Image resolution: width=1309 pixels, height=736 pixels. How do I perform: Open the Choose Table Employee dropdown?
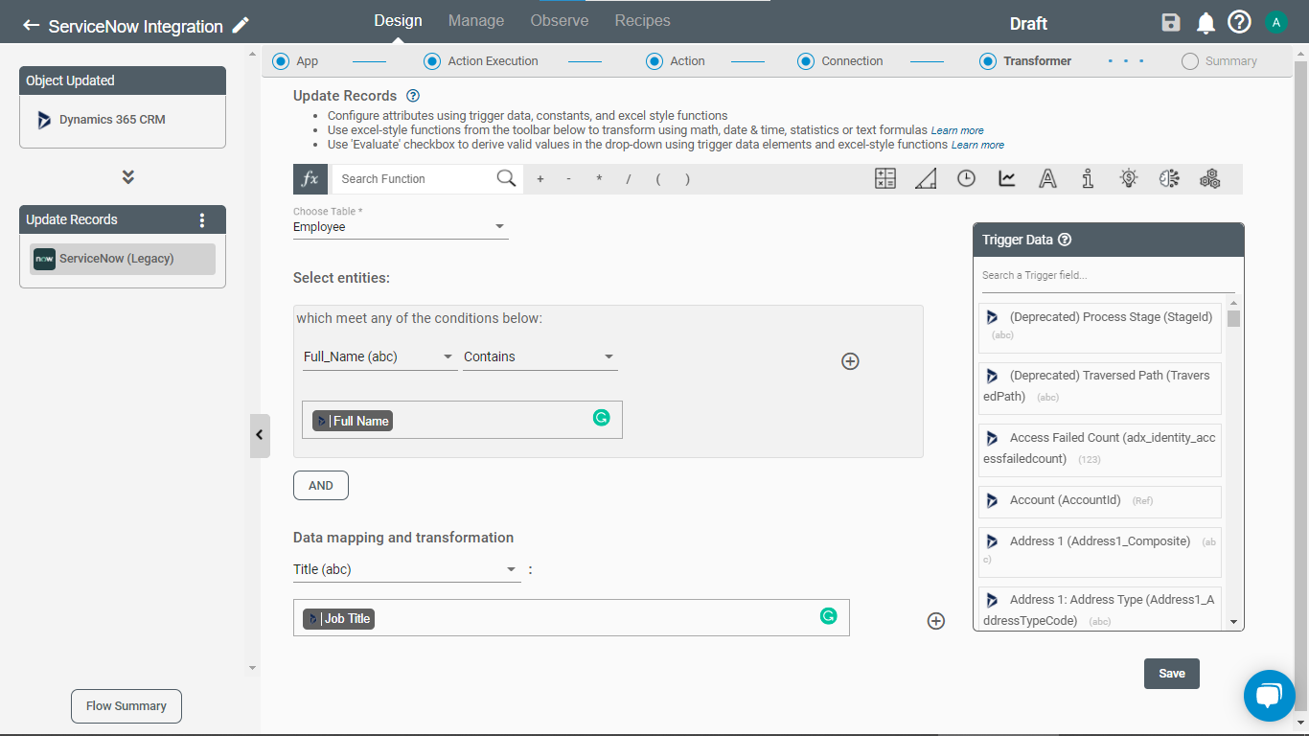click(401, 228)
